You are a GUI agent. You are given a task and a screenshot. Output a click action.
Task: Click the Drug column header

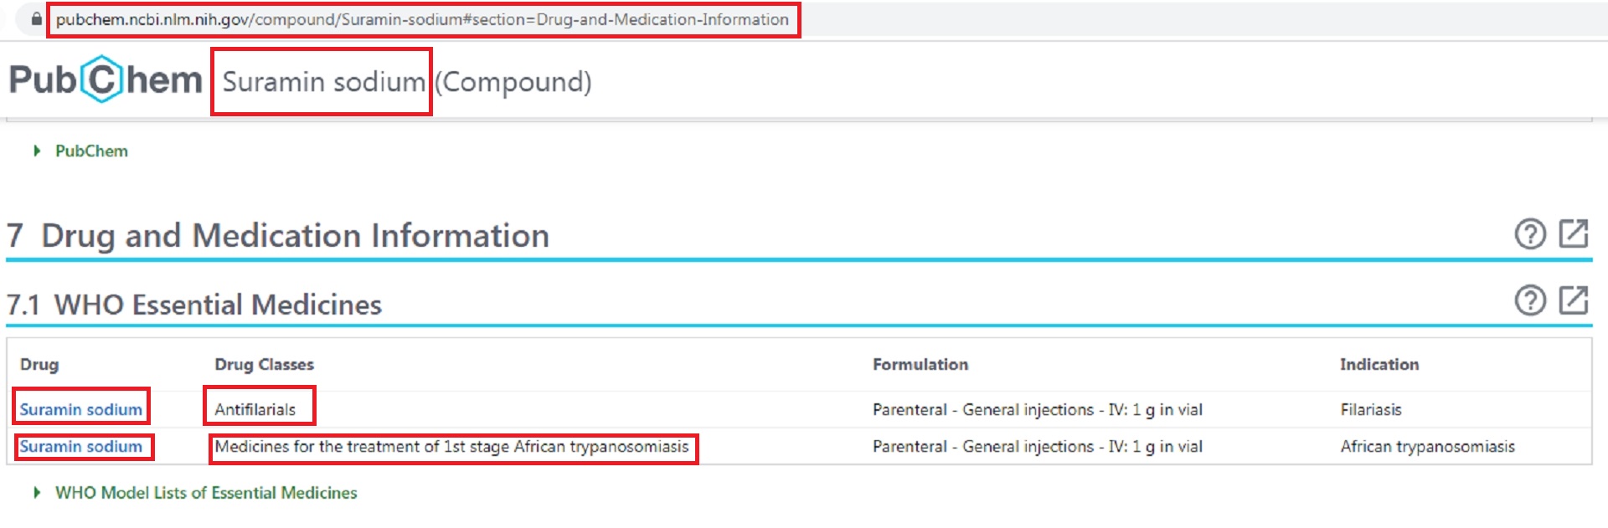[x=39, y=365]
